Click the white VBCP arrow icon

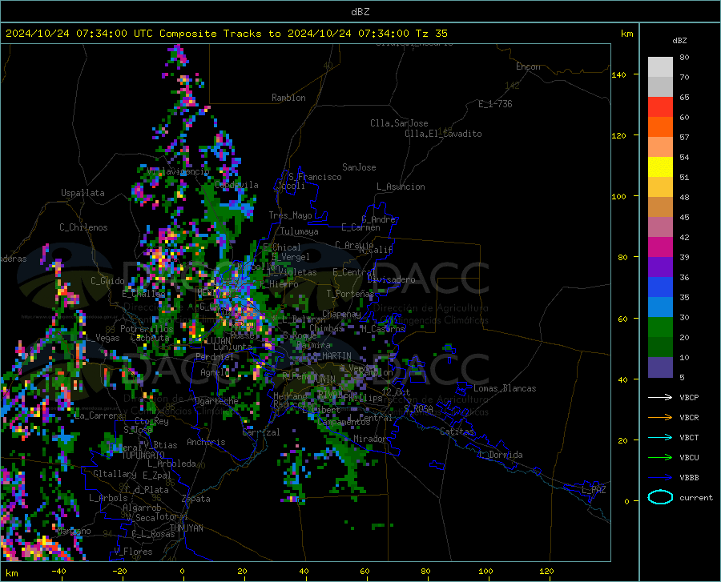click(660, 397)
